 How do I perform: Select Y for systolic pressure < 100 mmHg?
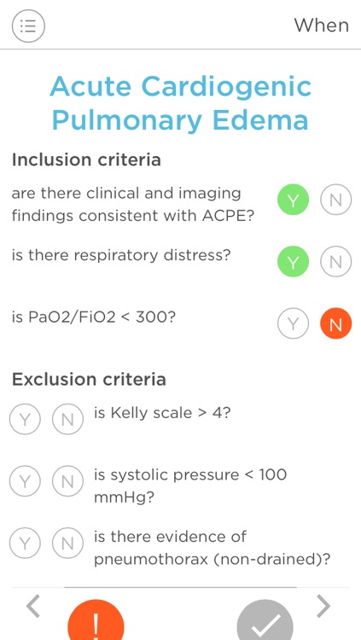point(26,480)
